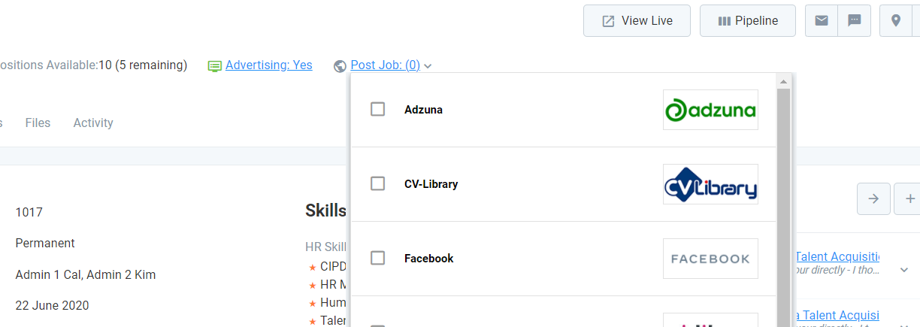Screen dimensions: 920x327
Task: Click the envelope email icon button
Action: pyautogui.click(x=822, y=20)
